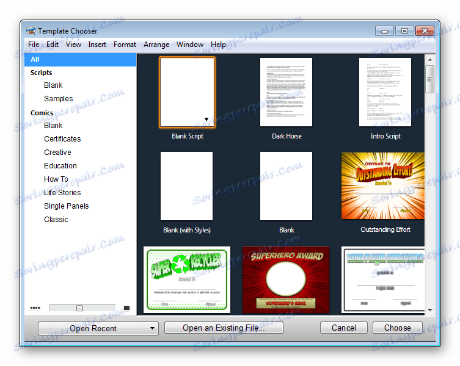
Task: Select the Team Player Certificate thumbnail
Action: [383, 279]
